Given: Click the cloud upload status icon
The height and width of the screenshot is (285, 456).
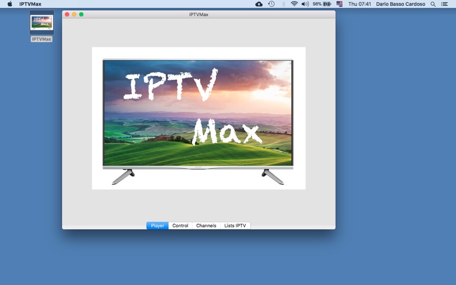Looking at the screenshot, I should (259, 4).
